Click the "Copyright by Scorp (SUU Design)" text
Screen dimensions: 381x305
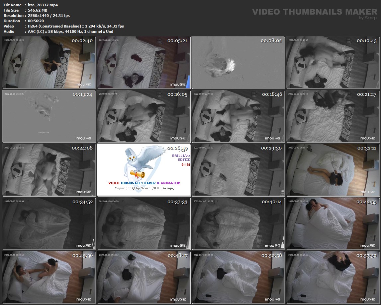144,188
